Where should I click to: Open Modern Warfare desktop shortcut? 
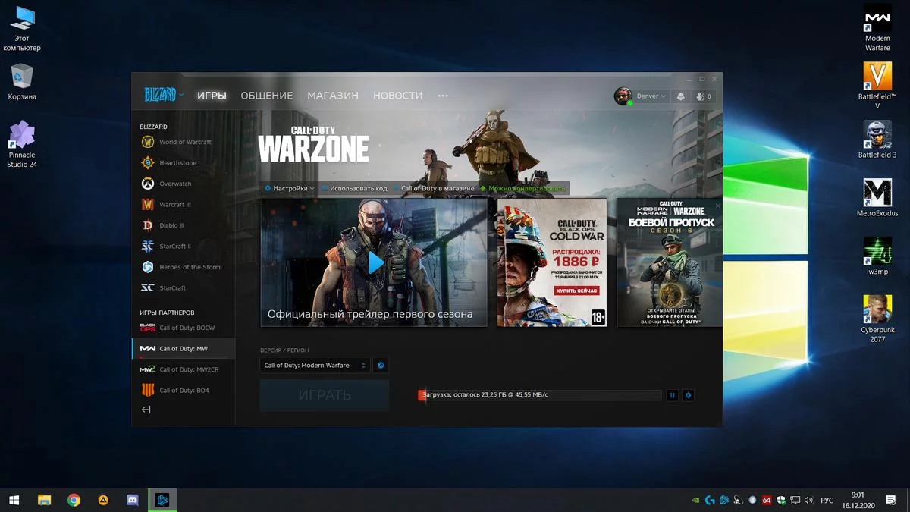pos(877,28)
